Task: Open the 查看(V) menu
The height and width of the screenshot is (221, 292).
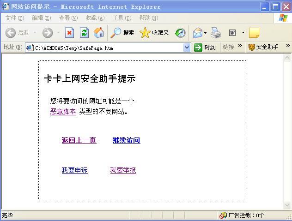Action: click(68, 18)
